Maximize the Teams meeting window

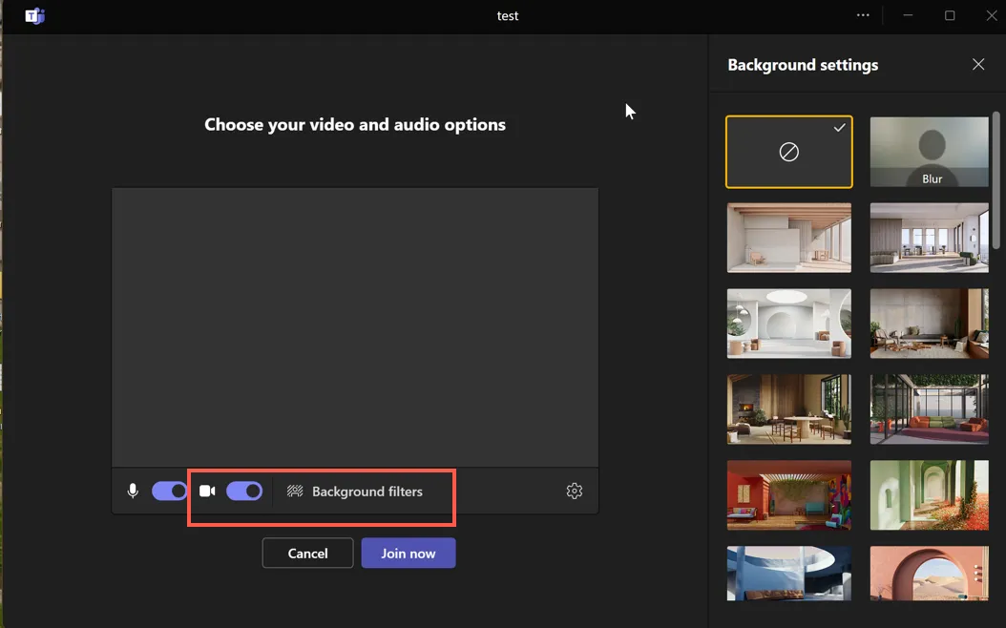[x=950, y=15]
